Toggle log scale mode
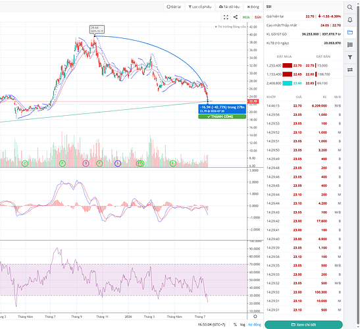 [242, 324]
